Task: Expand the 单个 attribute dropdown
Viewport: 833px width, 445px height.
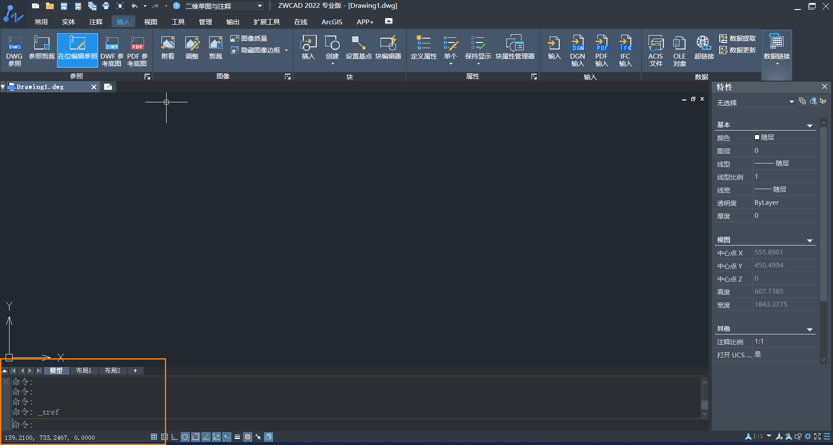Action: [451, 64]
